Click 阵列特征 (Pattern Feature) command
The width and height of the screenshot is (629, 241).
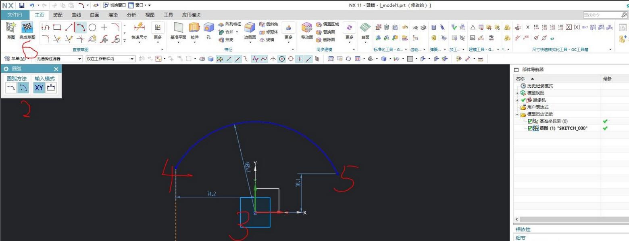point(229,24)
